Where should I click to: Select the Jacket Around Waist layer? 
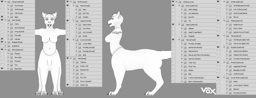point(241,32)
